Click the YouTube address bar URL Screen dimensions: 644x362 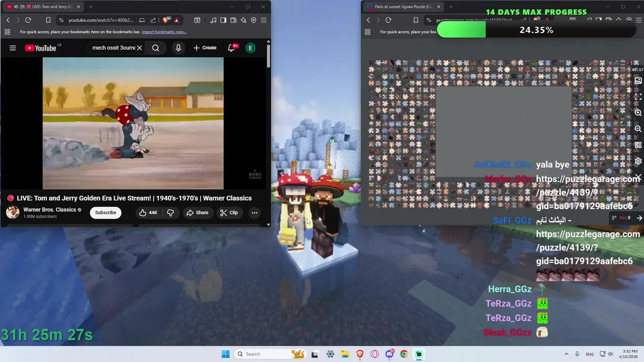101,20
